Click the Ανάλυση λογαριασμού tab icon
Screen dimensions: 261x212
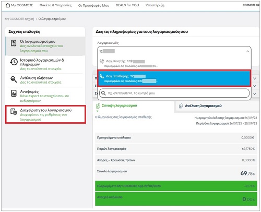click(181, 105)
